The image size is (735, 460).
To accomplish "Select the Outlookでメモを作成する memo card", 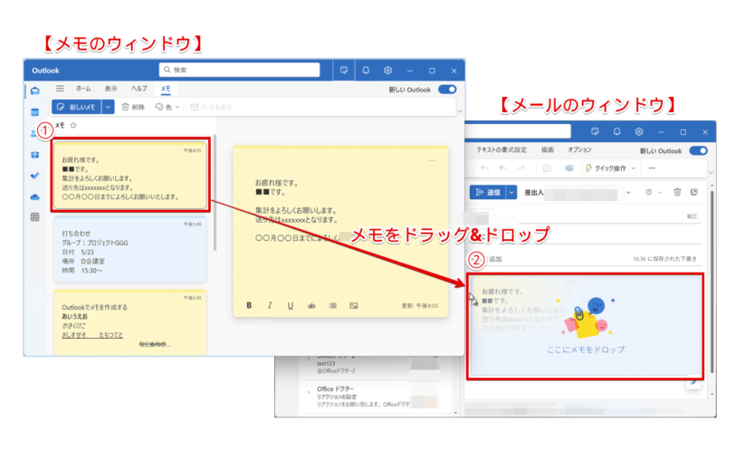I will [x=130, y=322].
